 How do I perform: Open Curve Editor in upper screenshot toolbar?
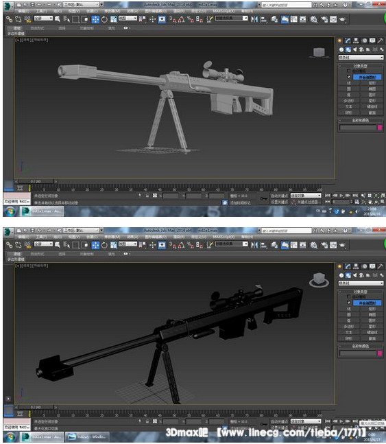pos(294,19)
